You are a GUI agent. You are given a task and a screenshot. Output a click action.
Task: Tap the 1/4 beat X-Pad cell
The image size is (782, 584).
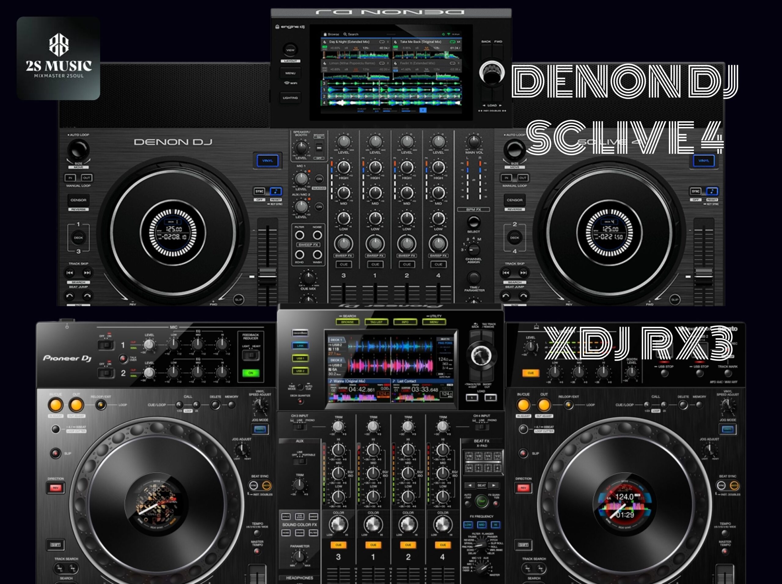[x=488, y=456]
